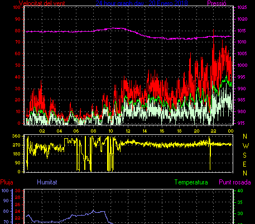Click the 1025 pressure axis value
The width and height of the screenshot is (255, 224).
(242, 7)
